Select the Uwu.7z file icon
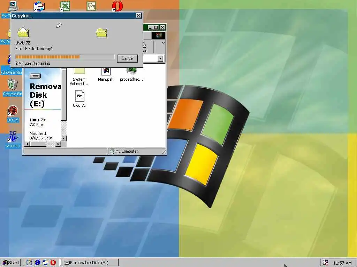357x267 pixels. tap(79, 96)
